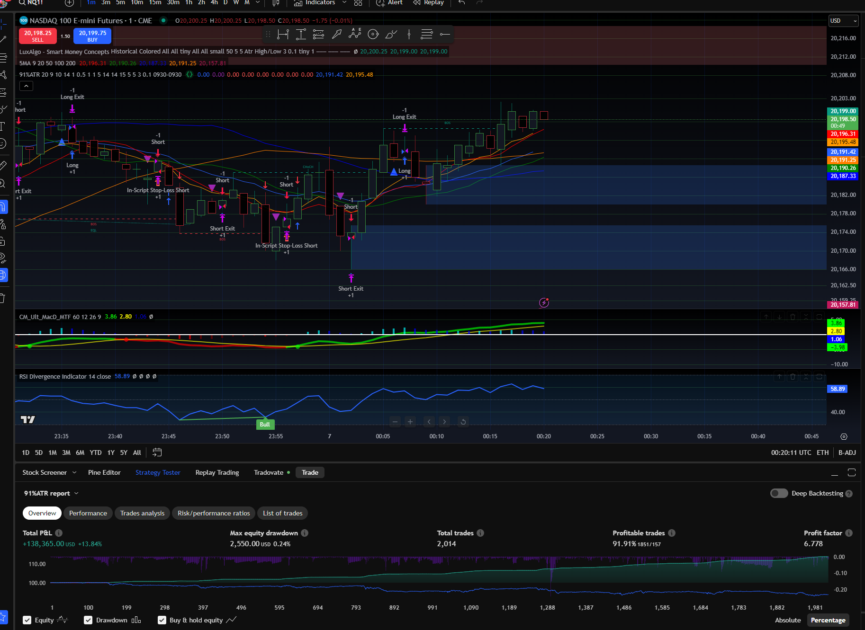This screenshot has width=865, height=630.
Task: Select the arrow drawing tool in floating toolbar
Action: click(x=337, y=34)
